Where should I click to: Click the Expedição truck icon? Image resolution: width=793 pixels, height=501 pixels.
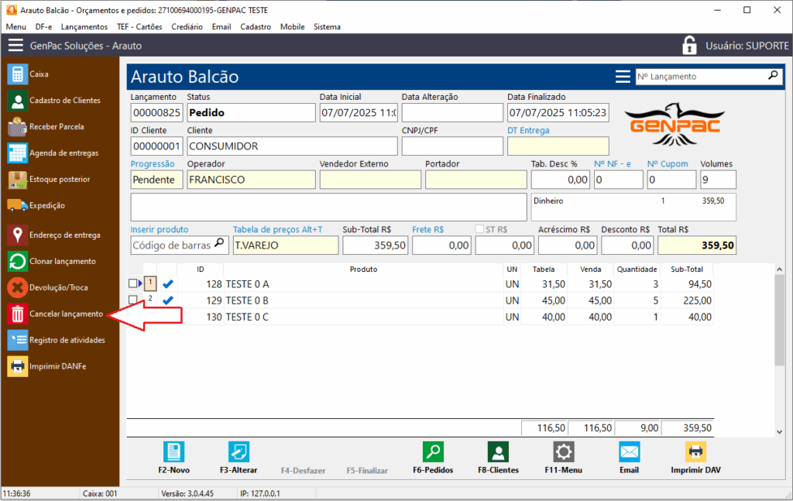point(17,205)
